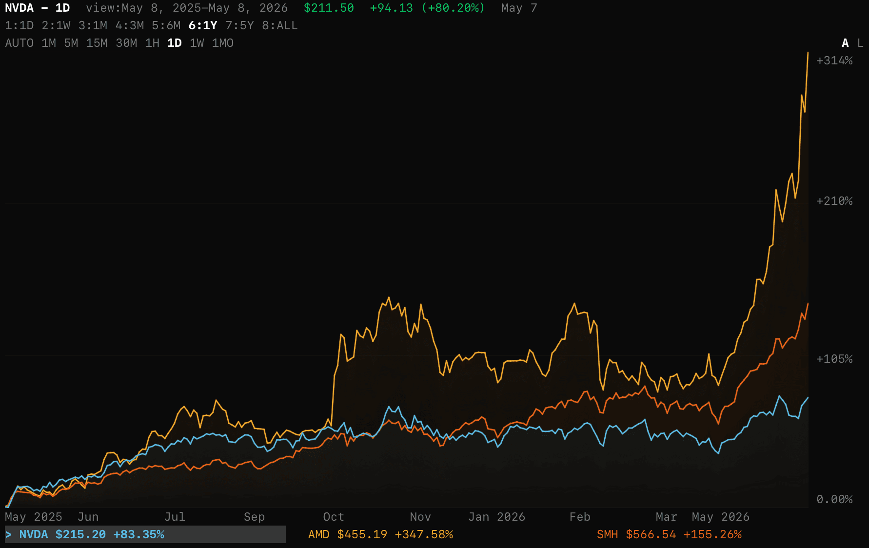Click the May 7 date label
The height and width of the screenshot is (548, 869).
pyautogui.click(x=519, y=8)
